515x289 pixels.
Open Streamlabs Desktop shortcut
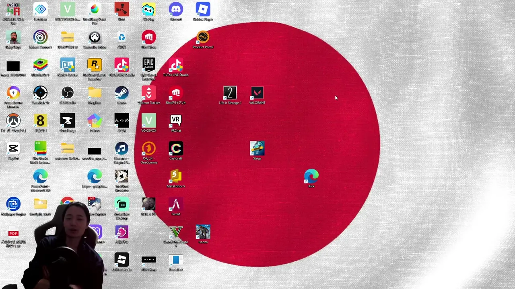[122, 204]
